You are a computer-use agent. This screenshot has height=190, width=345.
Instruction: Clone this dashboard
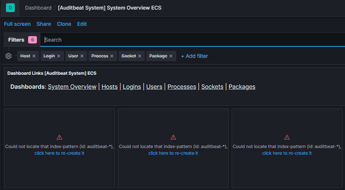64,24
